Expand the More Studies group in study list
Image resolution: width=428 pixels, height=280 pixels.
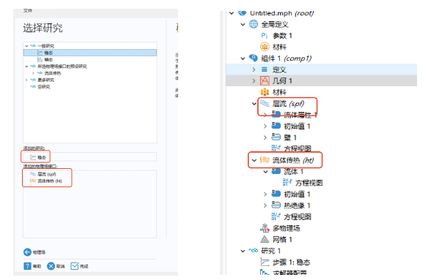pos(26,80)
